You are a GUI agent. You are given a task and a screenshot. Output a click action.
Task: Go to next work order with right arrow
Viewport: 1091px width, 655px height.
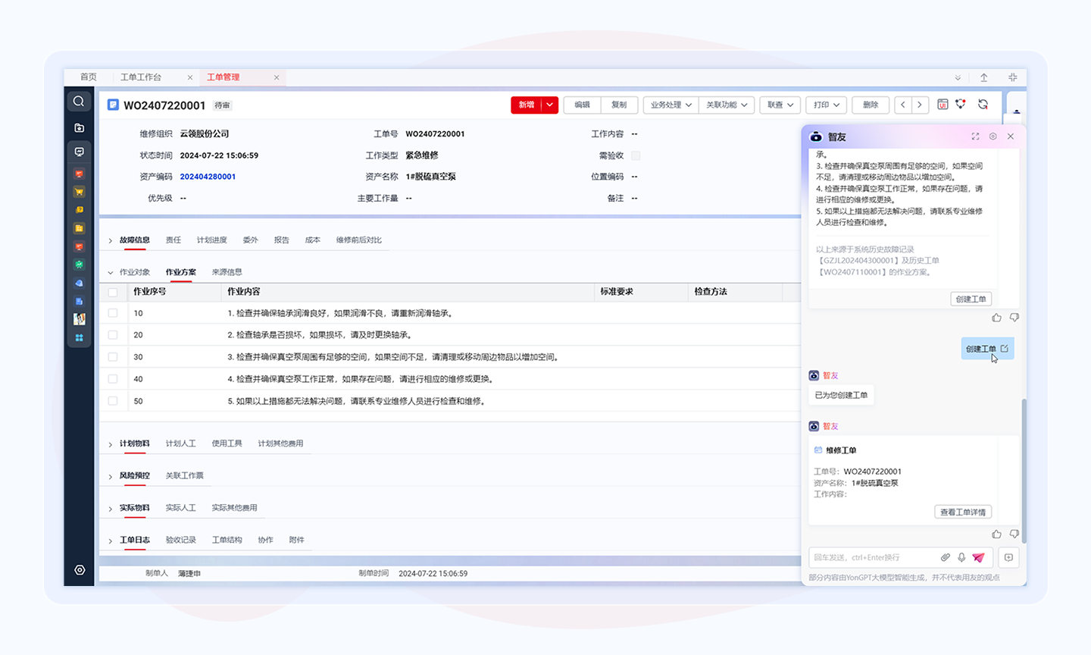coord(920,105)
